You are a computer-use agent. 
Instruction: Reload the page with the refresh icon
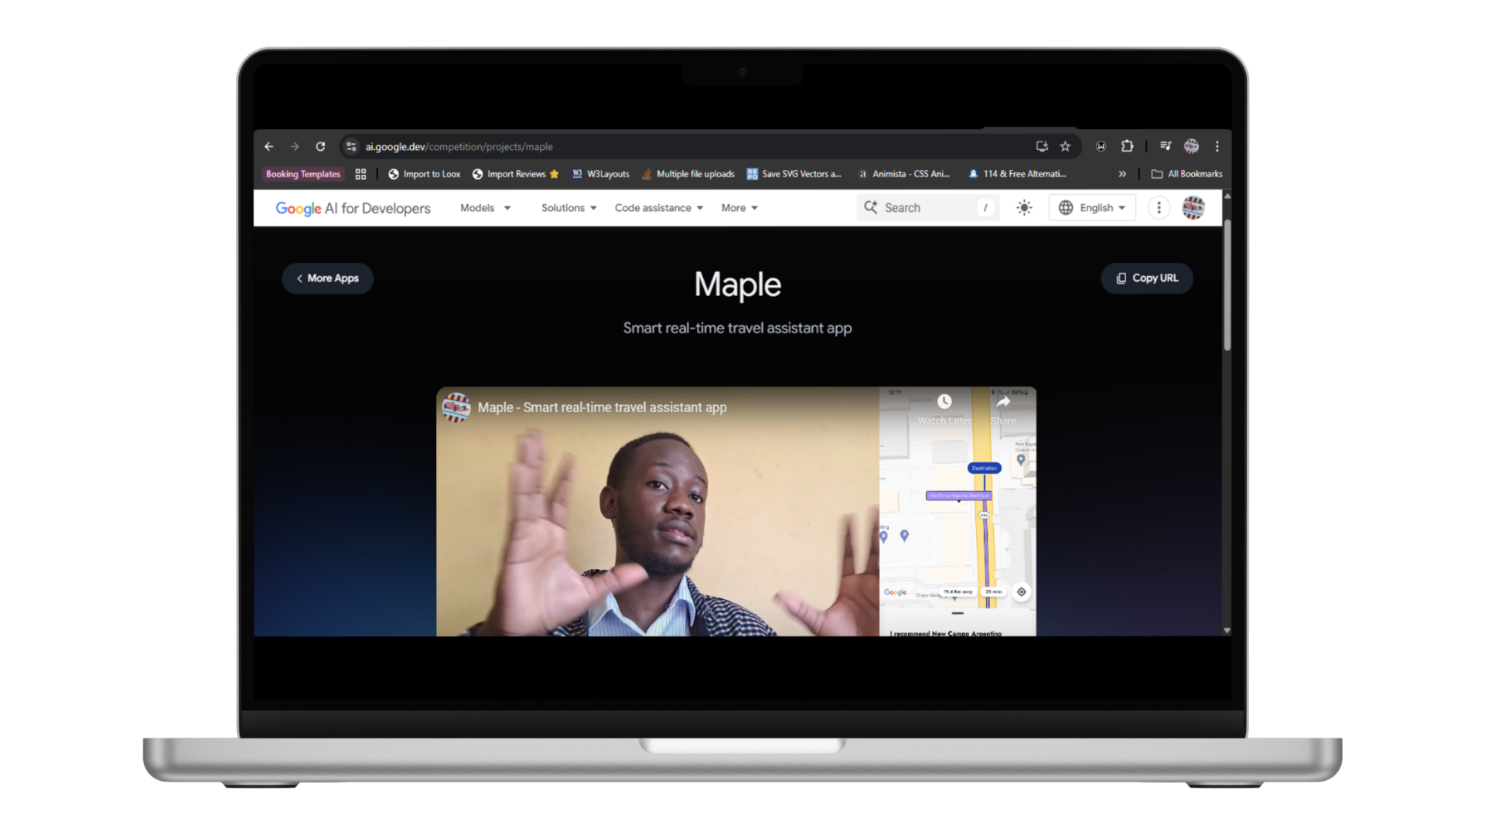[320, 146]
